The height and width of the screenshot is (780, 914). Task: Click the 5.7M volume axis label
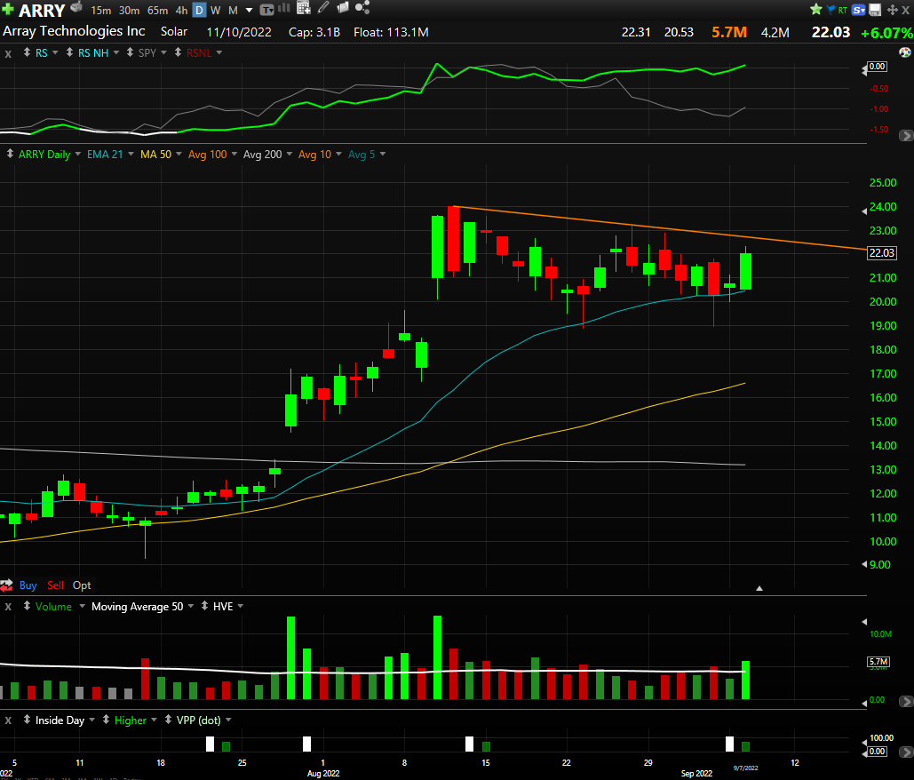click(x=878, y=662)
